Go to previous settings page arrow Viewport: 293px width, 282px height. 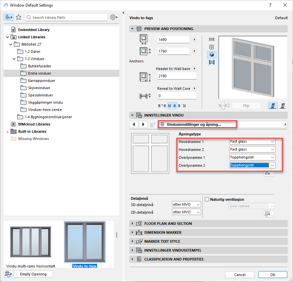[134, 124]
